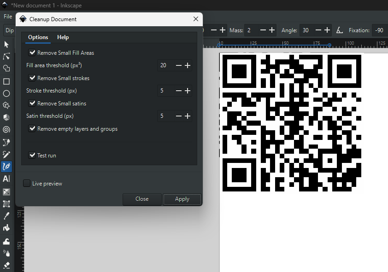388x272 pixels.
Task: Close Cleanup Document dialog with X
Action: tap(196, 19)
